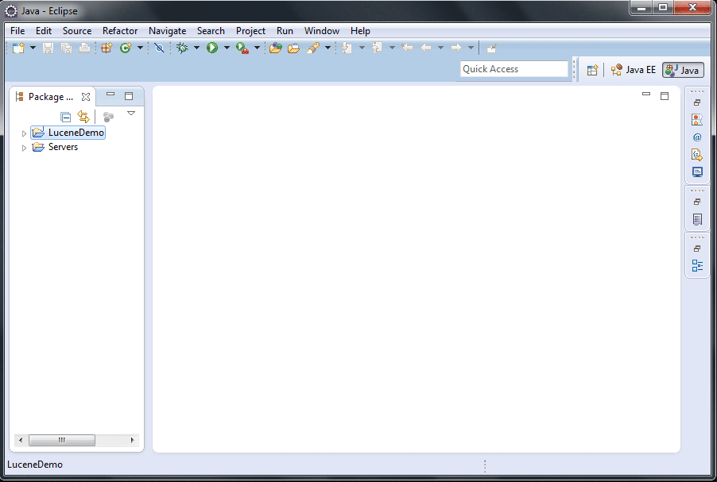The height and width of the screenshot is (482, 717).
Task: Run the application with the green Run icon
Action: [x=211, y=48]
